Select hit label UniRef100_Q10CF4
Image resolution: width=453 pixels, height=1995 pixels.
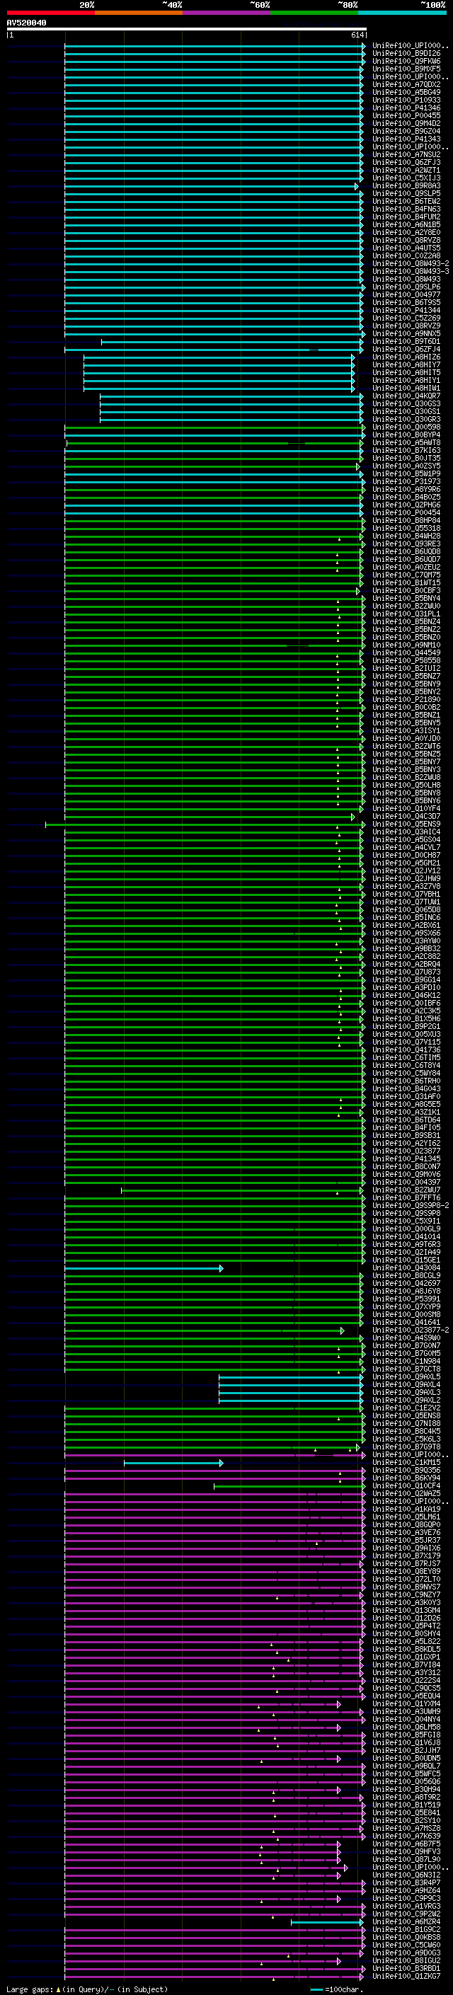(406, 1486)
